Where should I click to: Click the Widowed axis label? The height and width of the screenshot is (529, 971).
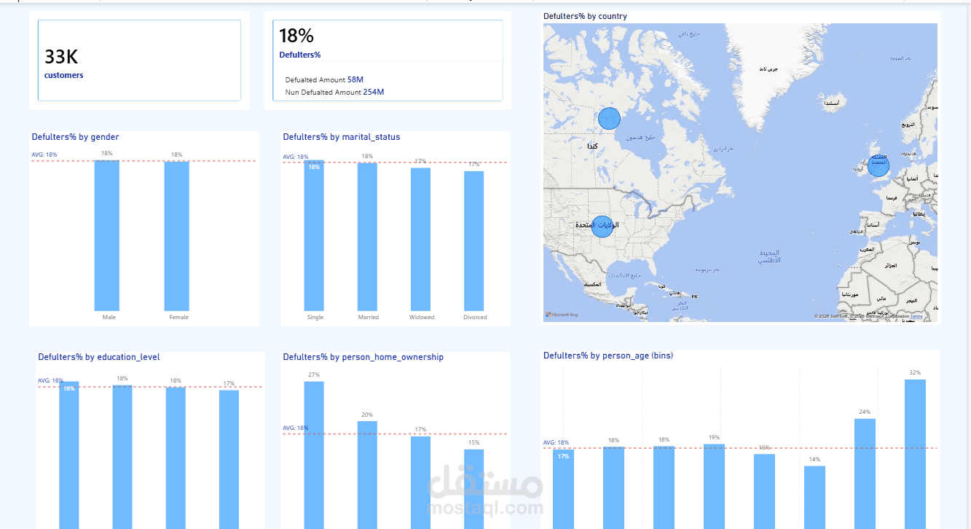(422, 317)
